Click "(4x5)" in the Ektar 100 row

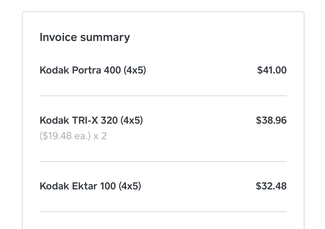(x=130, y=186)
